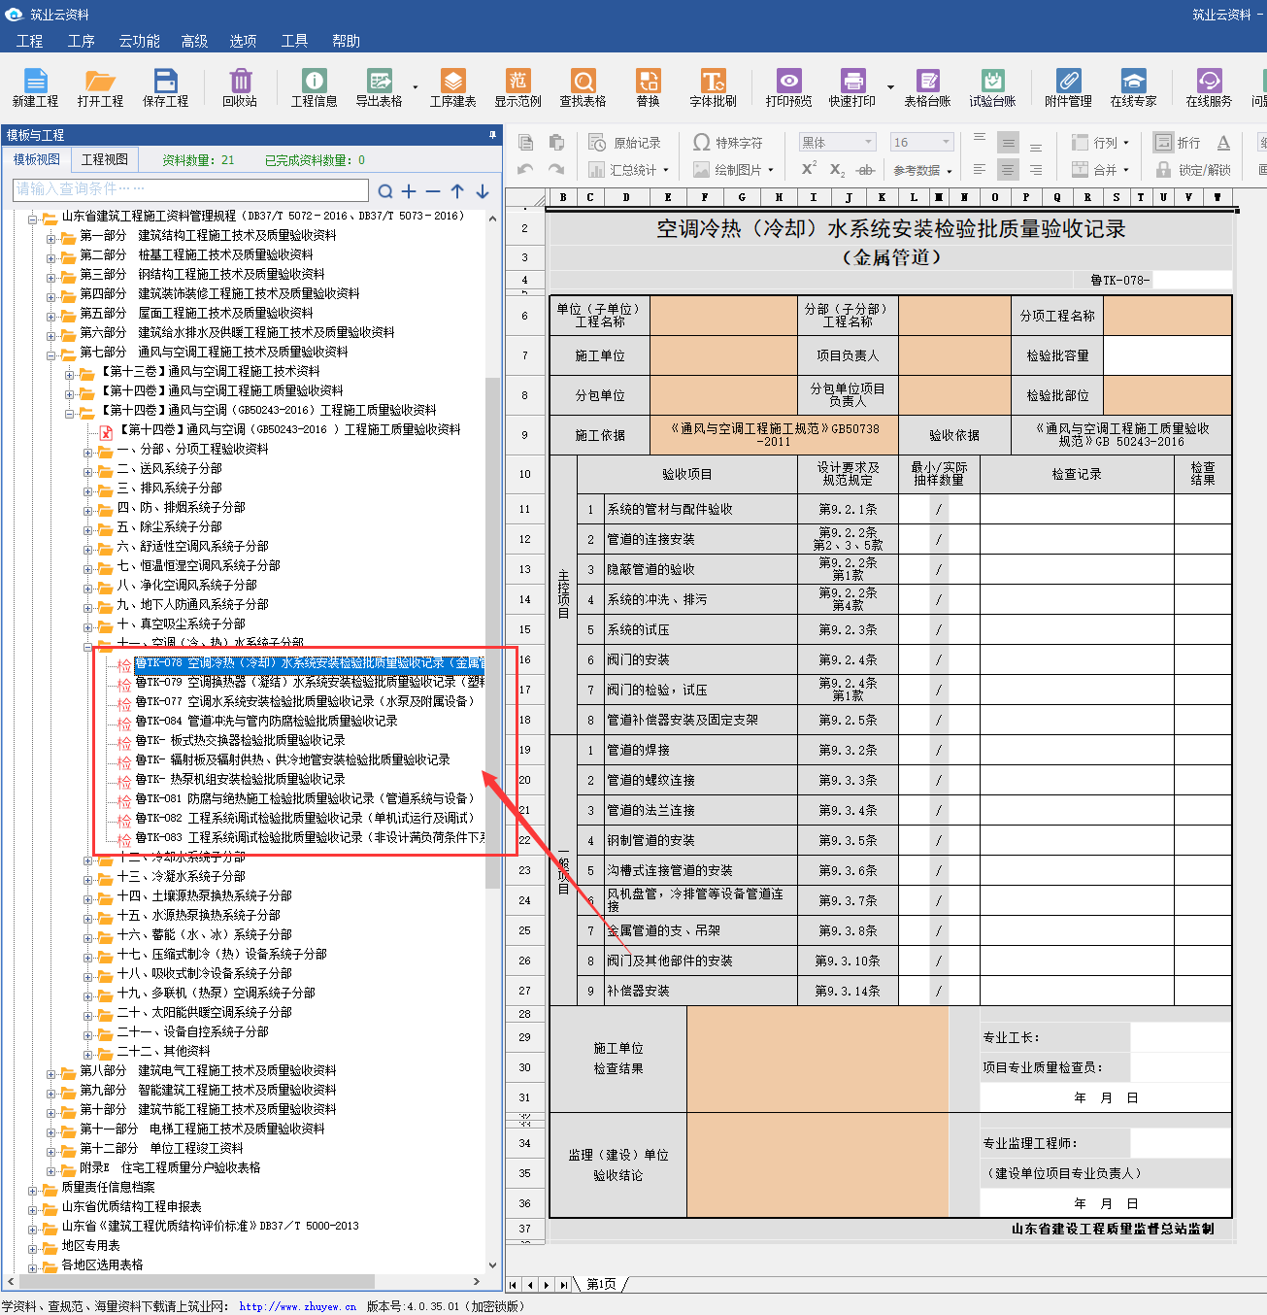Open 字体批刷 font brush tool

click(714, 87)
